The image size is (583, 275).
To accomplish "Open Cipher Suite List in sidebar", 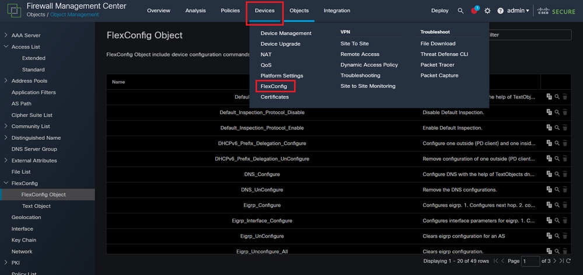I will pos(32,115).
